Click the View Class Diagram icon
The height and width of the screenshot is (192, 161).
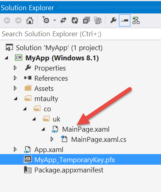coord(136,20)
